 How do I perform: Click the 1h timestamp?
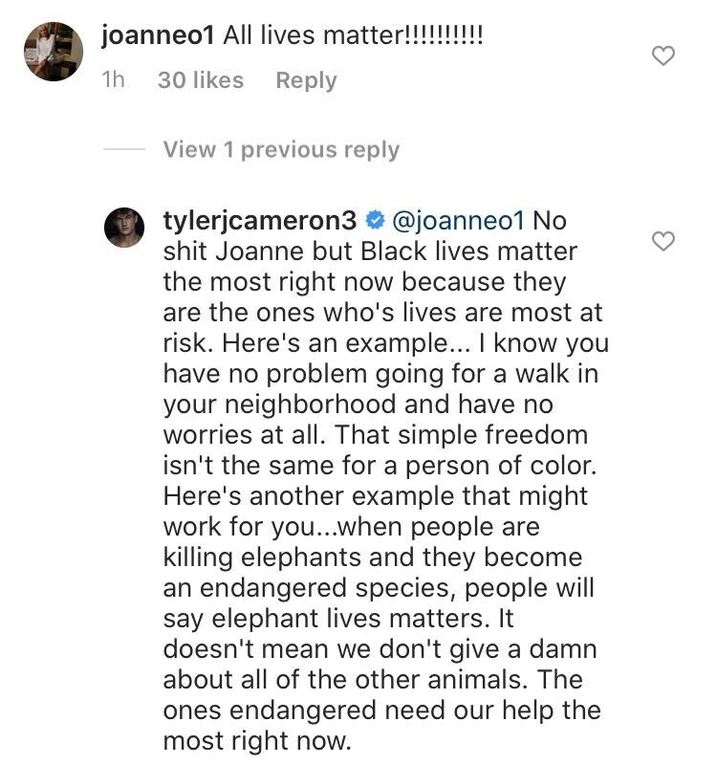113,80
